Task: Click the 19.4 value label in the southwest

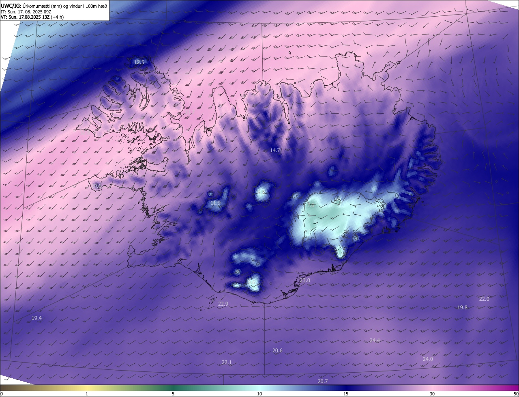Action: click(36, 318)
